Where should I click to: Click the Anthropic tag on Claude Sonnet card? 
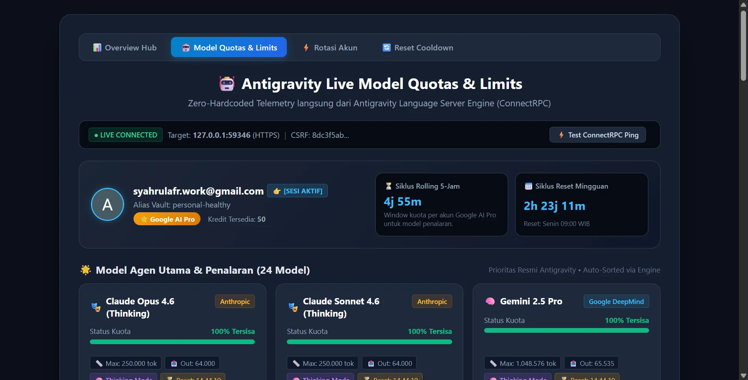click(x=432, y=302)
